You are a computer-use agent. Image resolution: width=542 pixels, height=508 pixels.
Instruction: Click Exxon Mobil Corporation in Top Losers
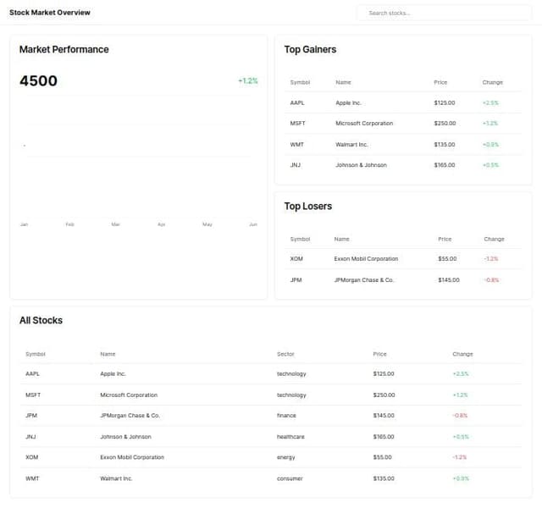pos(366,259)
